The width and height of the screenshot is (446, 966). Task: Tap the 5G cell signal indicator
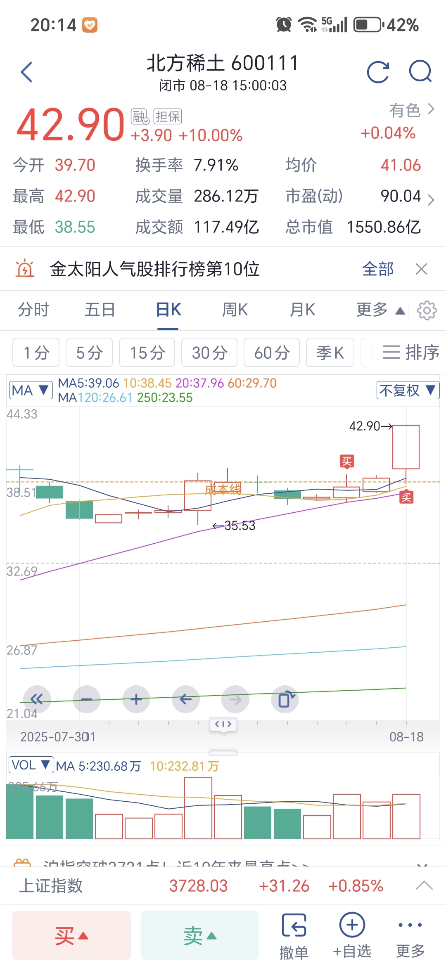coord(334,25)
